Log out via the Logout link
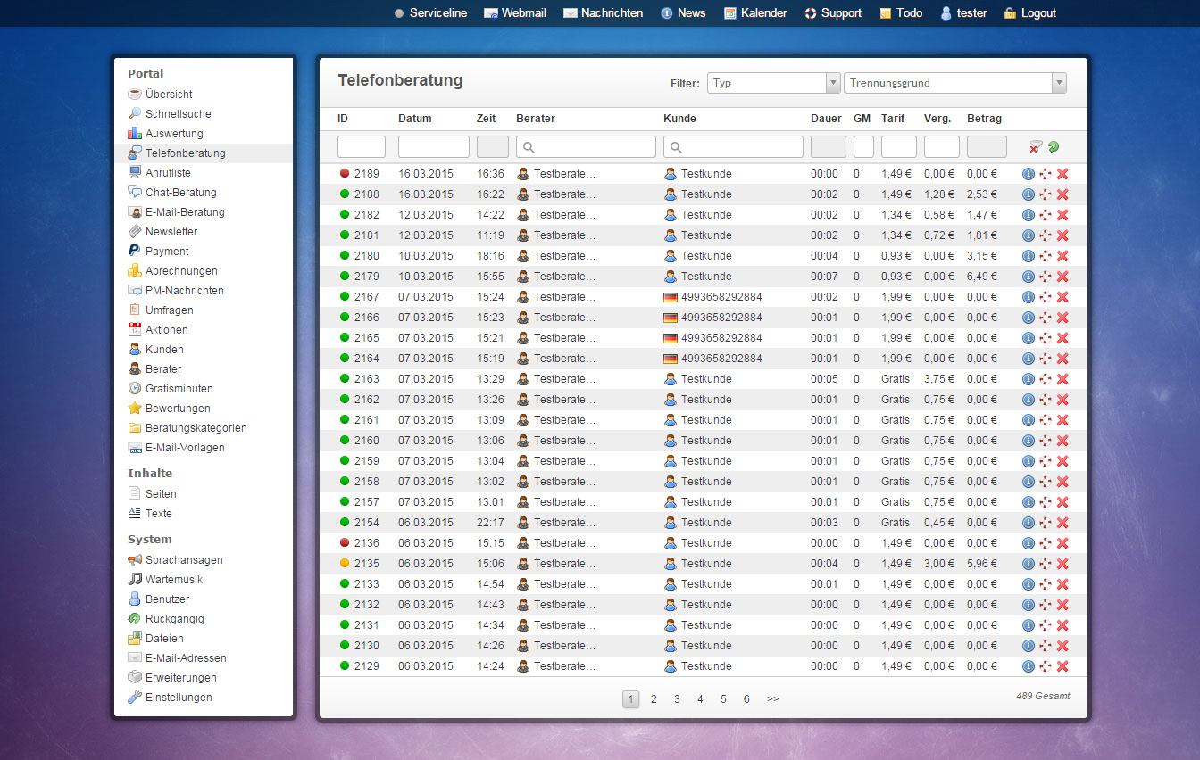 click(x=1030, y=13)
